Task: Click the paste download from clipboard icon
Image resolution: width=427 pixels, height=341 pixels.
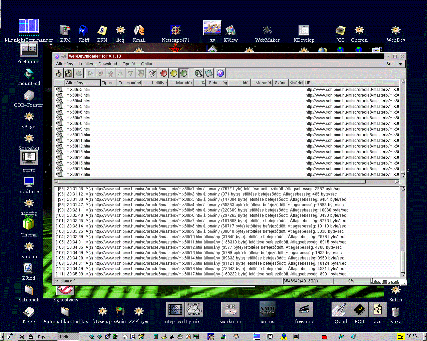Action: coord(69,73)
